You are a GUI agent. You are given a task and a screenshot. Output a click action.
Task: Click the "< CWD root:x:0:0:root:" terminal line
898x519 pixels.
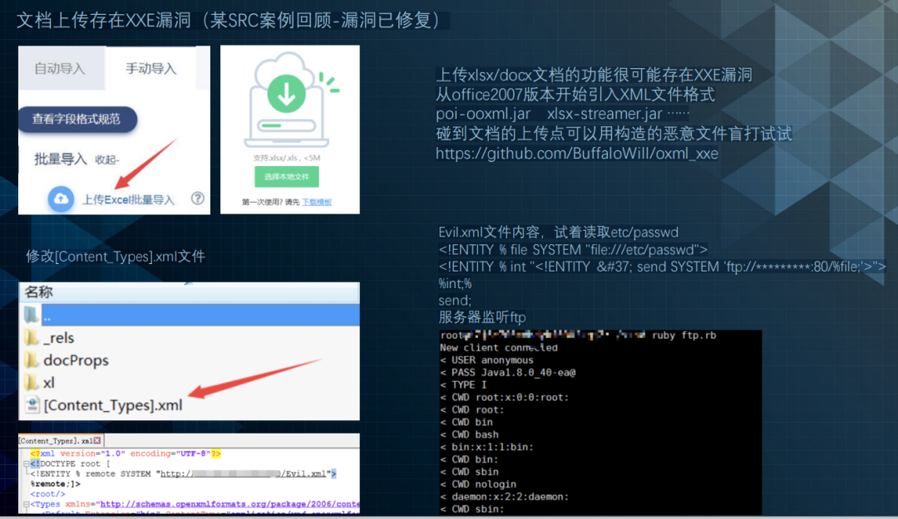coord(505,398)
